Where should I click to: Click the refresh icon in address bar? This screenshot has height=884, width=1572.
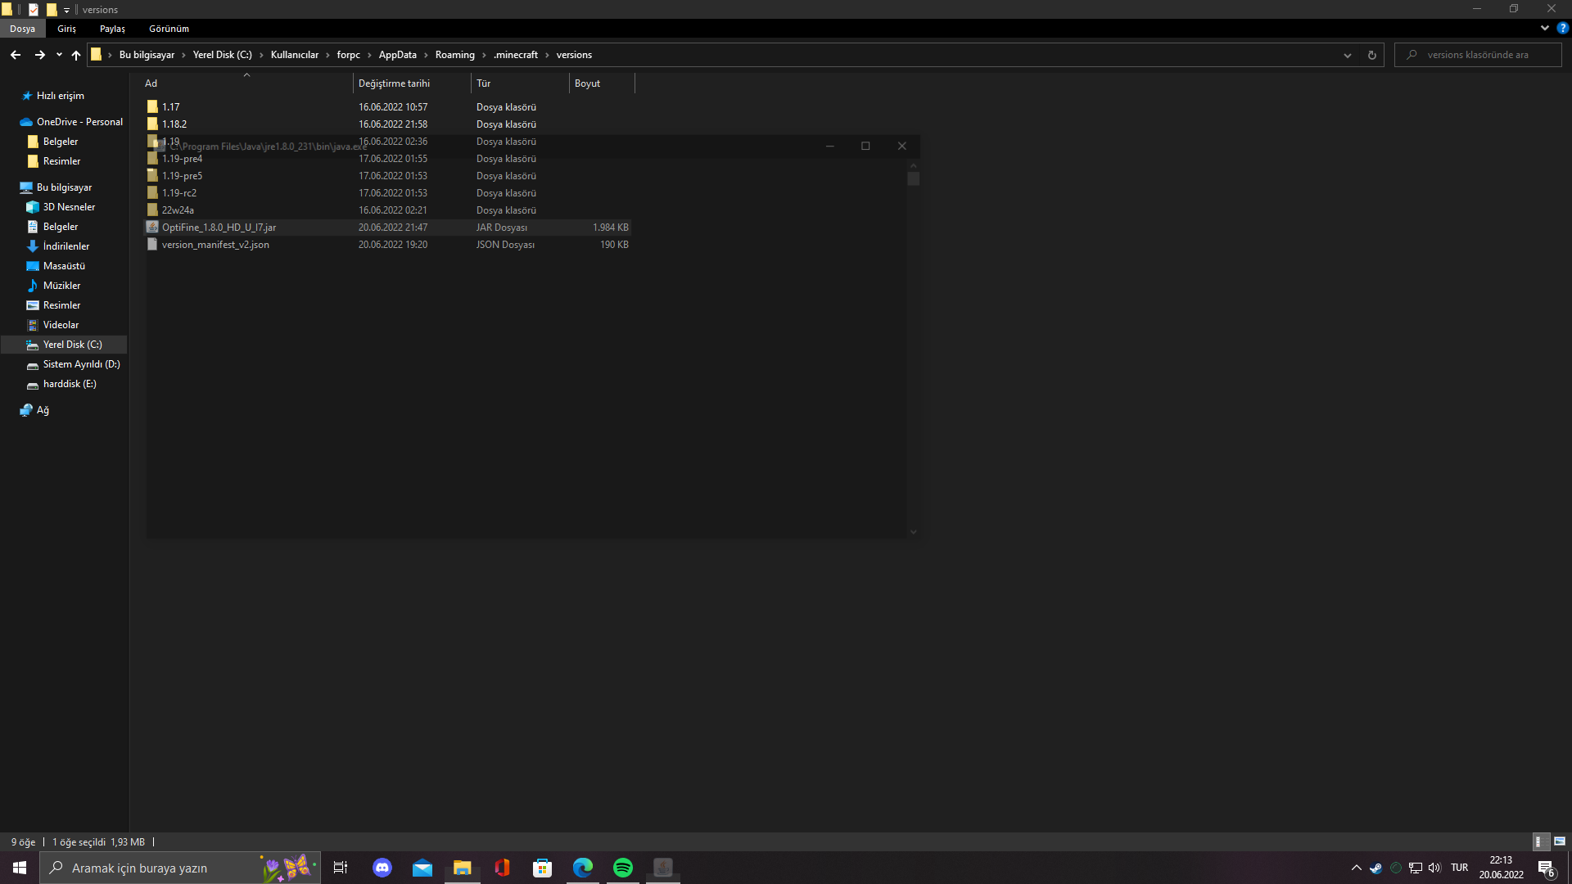1372,55
